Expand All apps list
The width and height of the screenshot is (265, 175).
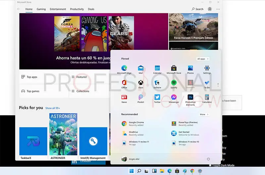pos(203,59)
